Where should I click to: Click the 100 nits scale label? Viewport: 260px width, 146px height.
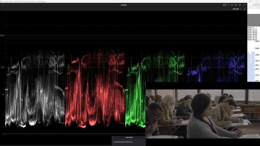pyautogui.click(x=2, y=68)
